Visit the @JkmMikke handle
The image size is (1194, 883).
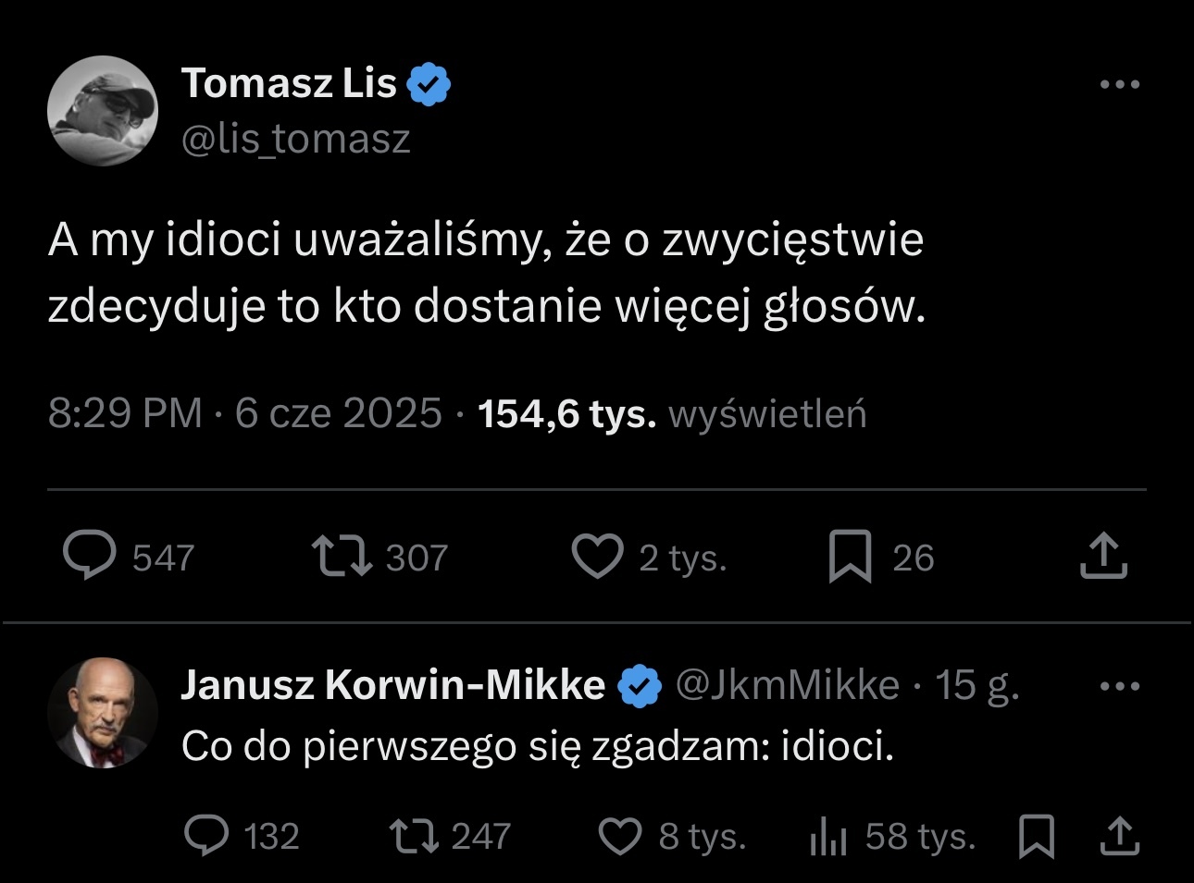[x=787, y=685]
